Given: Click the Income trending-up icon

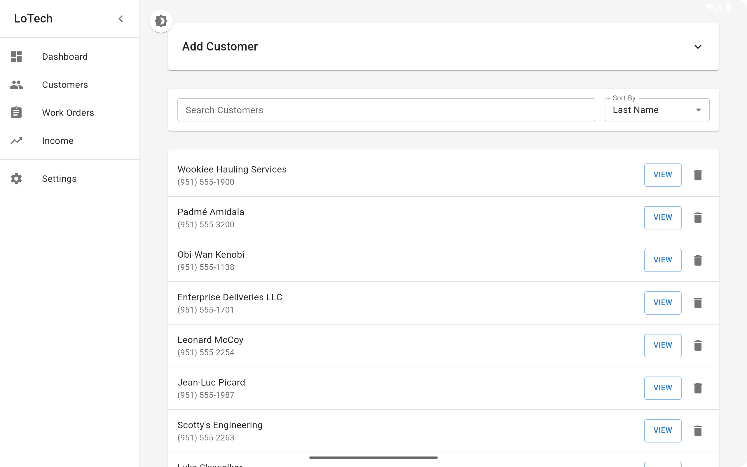Looking at the screenshot, I should 16,140.
